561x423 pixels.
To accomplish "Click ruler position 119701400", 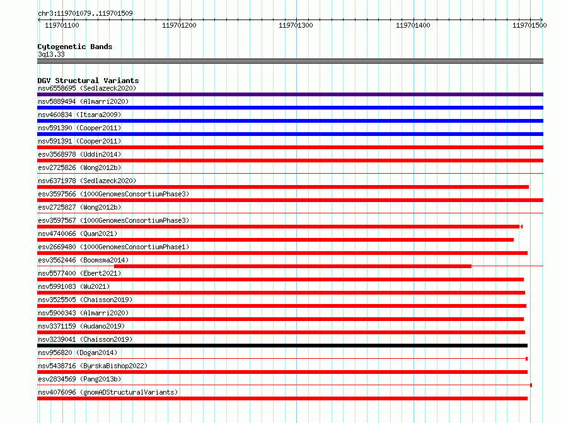I will pos(413,25).
